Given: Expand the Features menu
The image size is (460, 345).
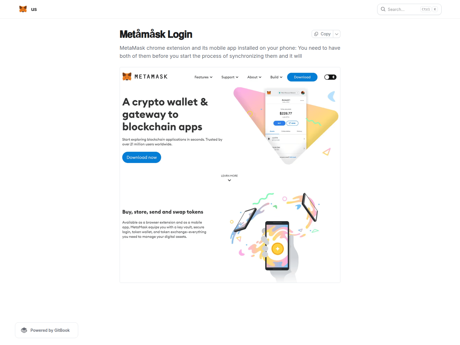Looking at the screenshot, I should pyautogui.click(x=204, y=77).
